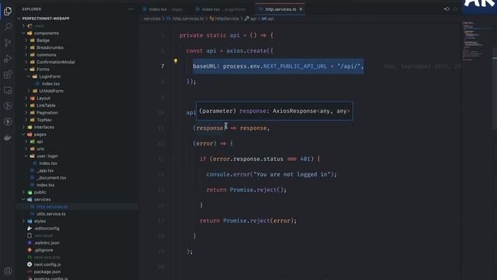Open index.tsx under LoginForm
497x280 pixels.
point(50,84)
